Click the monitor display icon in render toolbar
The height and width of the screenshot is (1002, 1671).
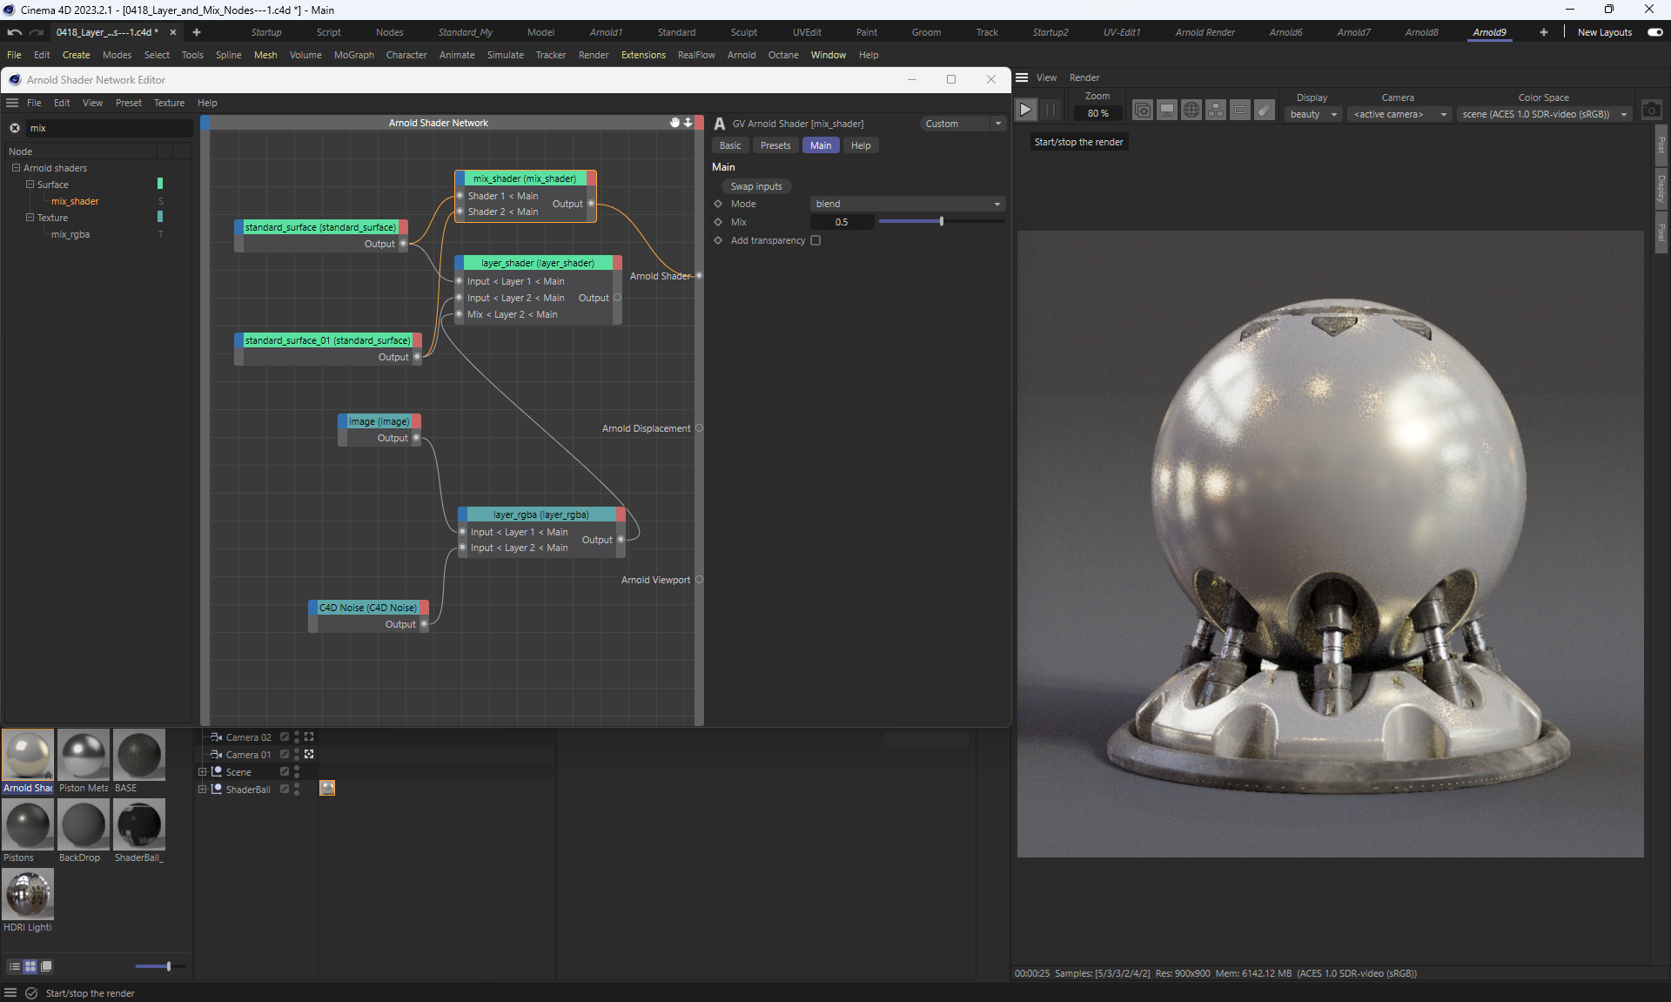(1167, 110)
